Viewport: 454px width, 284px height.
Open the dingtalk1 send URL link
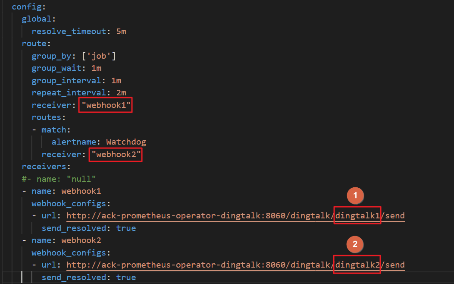[235, 216]
